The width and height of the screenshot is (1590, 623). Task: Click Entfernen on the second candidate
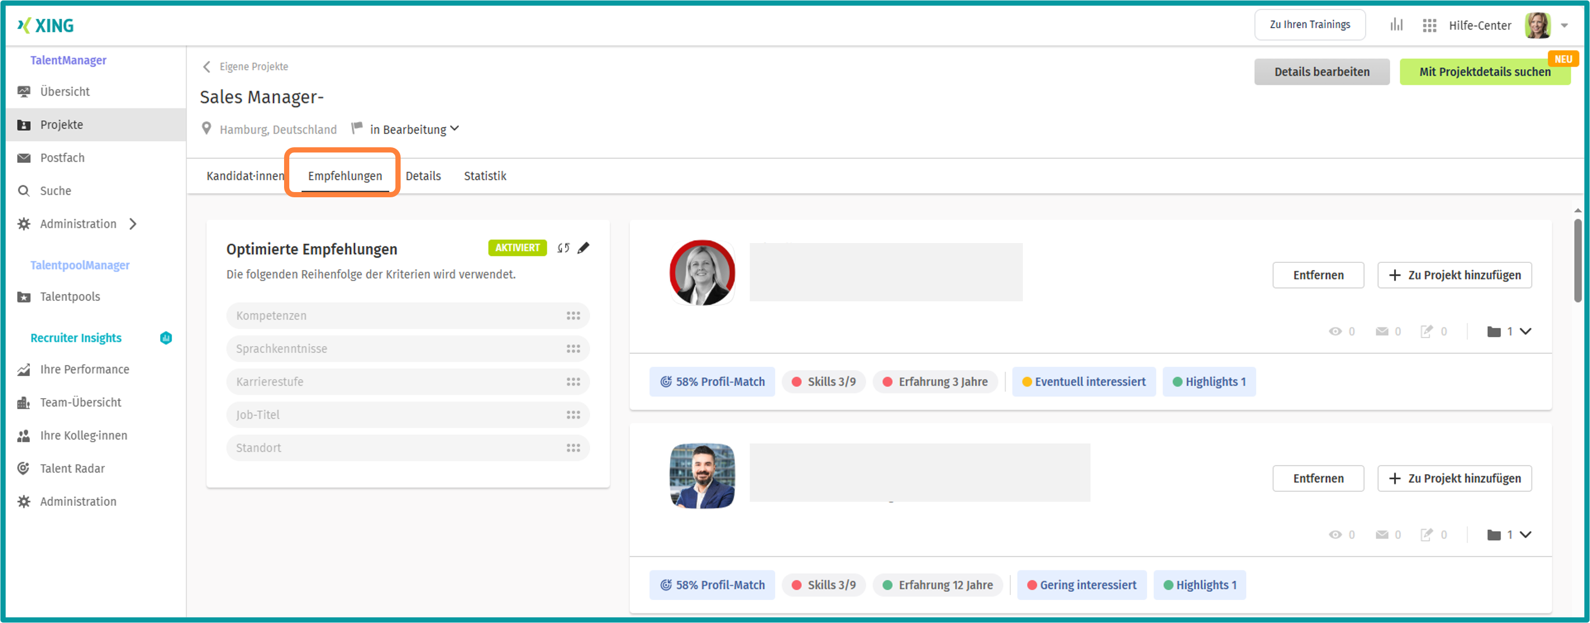1317,478
